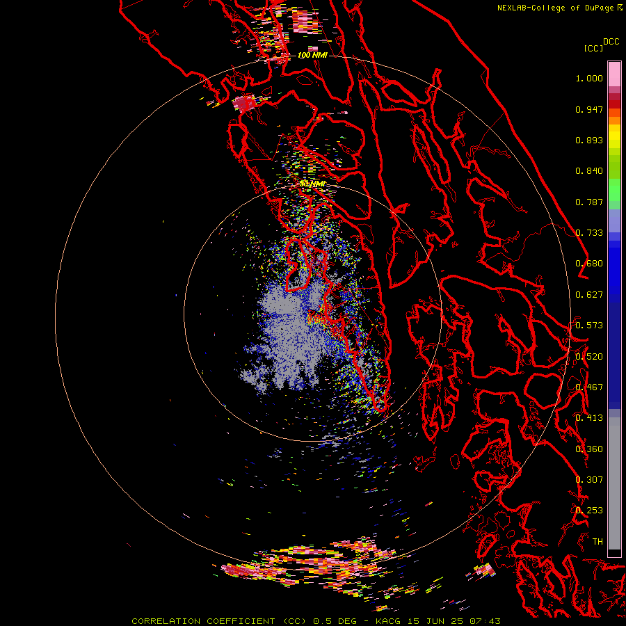Click the 15 JUN 25 date text
The height and width of the screenshot is (626, 626).
pyautogui.click(x=434, y=621)
